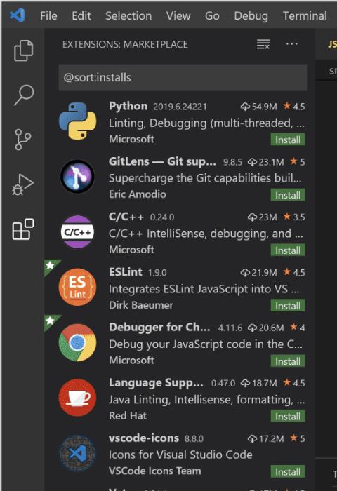Select the Extensions view icon
The height and width of the screenshot is (491, 337).
(23, 229)
